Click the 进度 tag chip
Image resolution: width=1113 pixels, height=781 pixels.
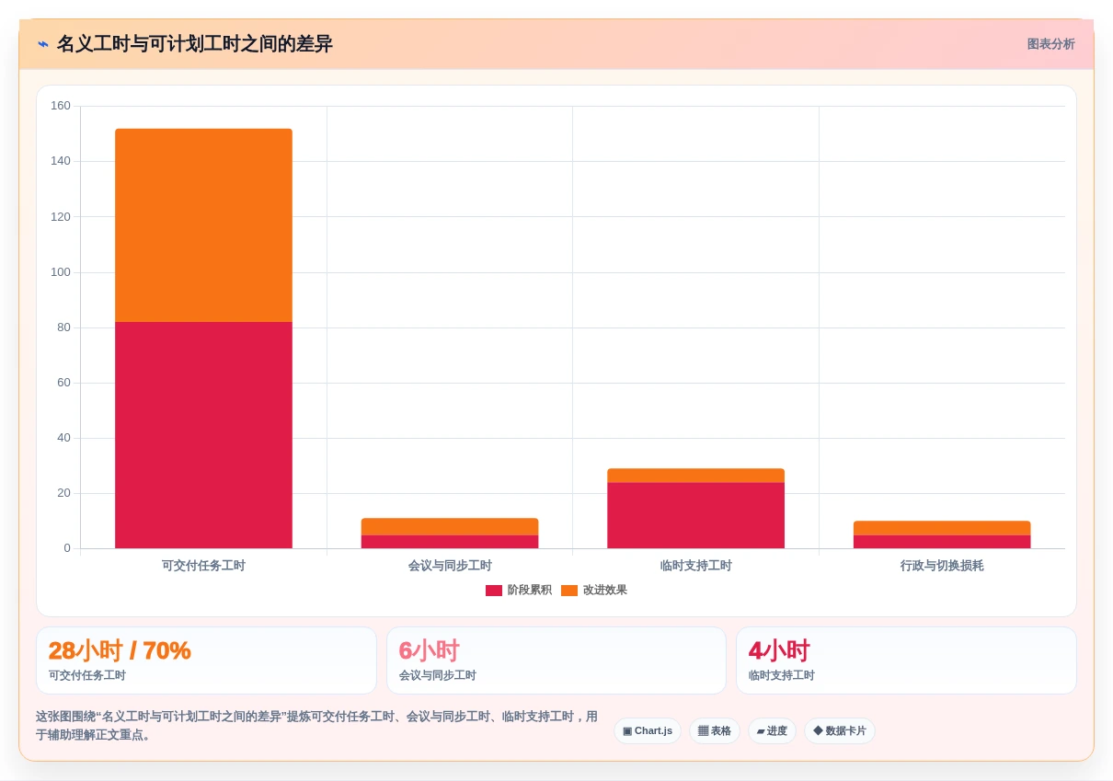772,731
